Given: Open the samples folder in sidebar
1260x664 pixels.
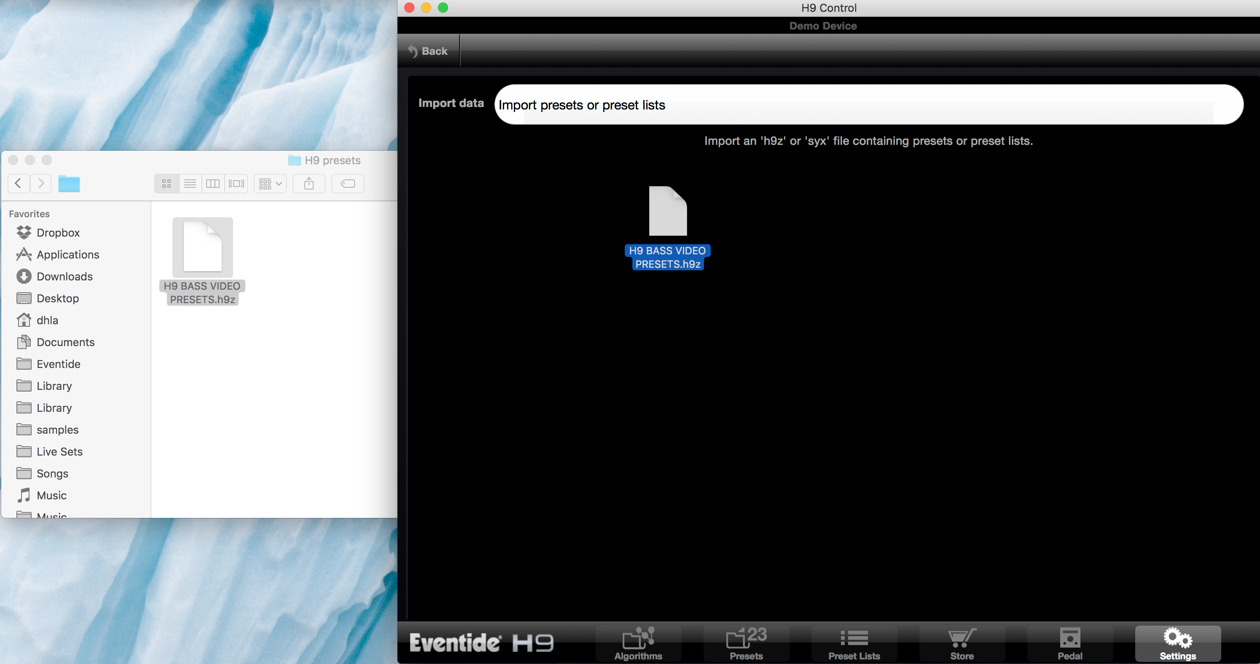Looking at the screenshot, I should pyautogui.click(x=58, y=429).
